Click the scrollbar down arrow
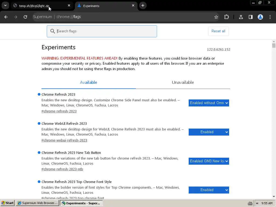The height and width of the screenshot is (207, 276). [274, 196]
